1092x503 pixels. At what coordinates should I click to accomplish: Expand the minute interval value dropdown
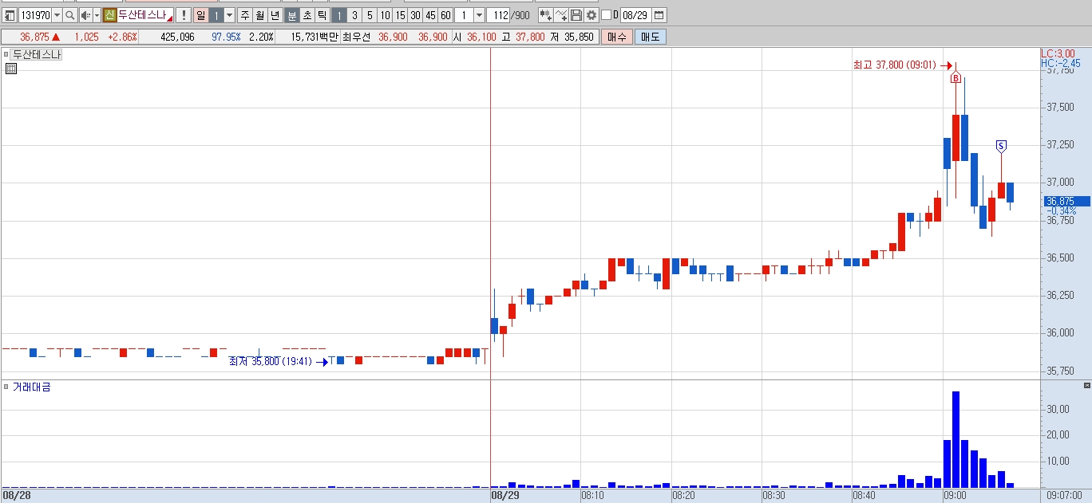click(479, 15)
